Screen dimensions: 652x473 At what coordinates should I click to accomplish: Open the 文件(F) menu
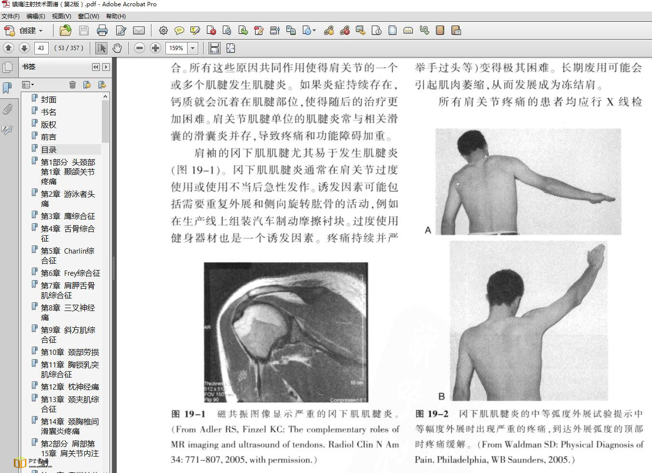pyautogui.click(x=11, y=16)
